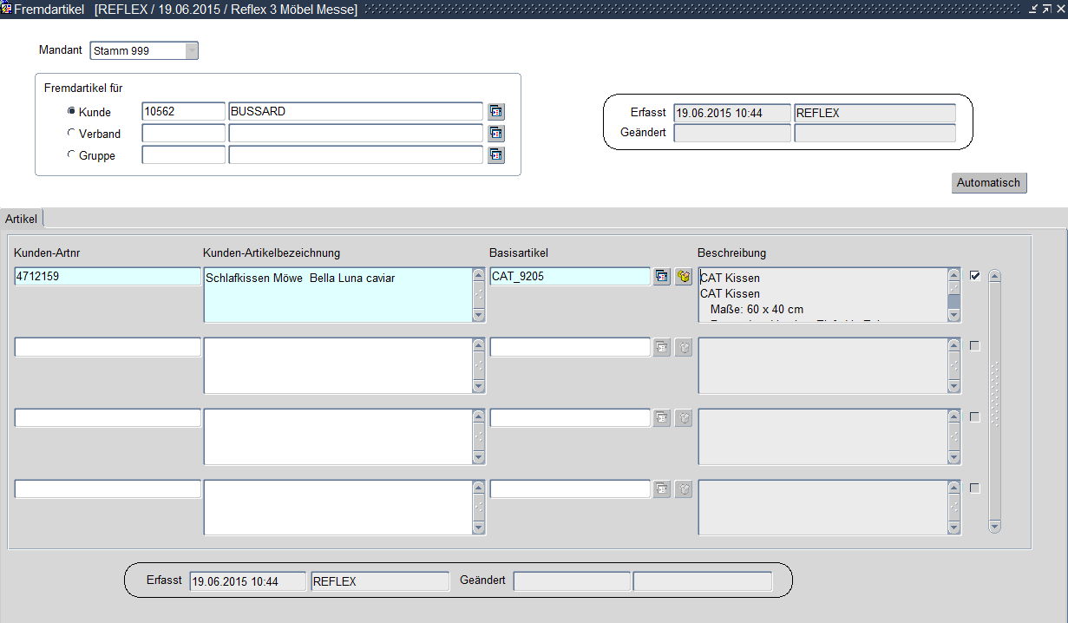This screenshot has height=623, width=1068.
Task: Tick the checkbox on the second article row
Action: click(975, 346)
